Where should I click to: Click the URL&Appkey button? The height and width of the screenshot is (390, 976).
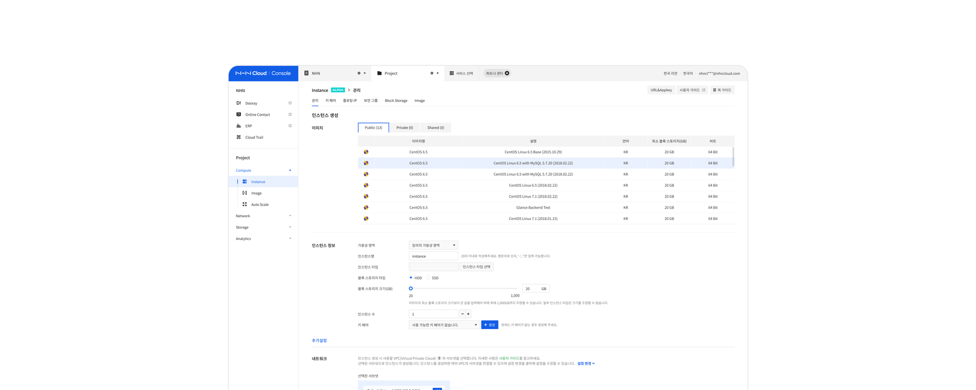tap(661, 90)
